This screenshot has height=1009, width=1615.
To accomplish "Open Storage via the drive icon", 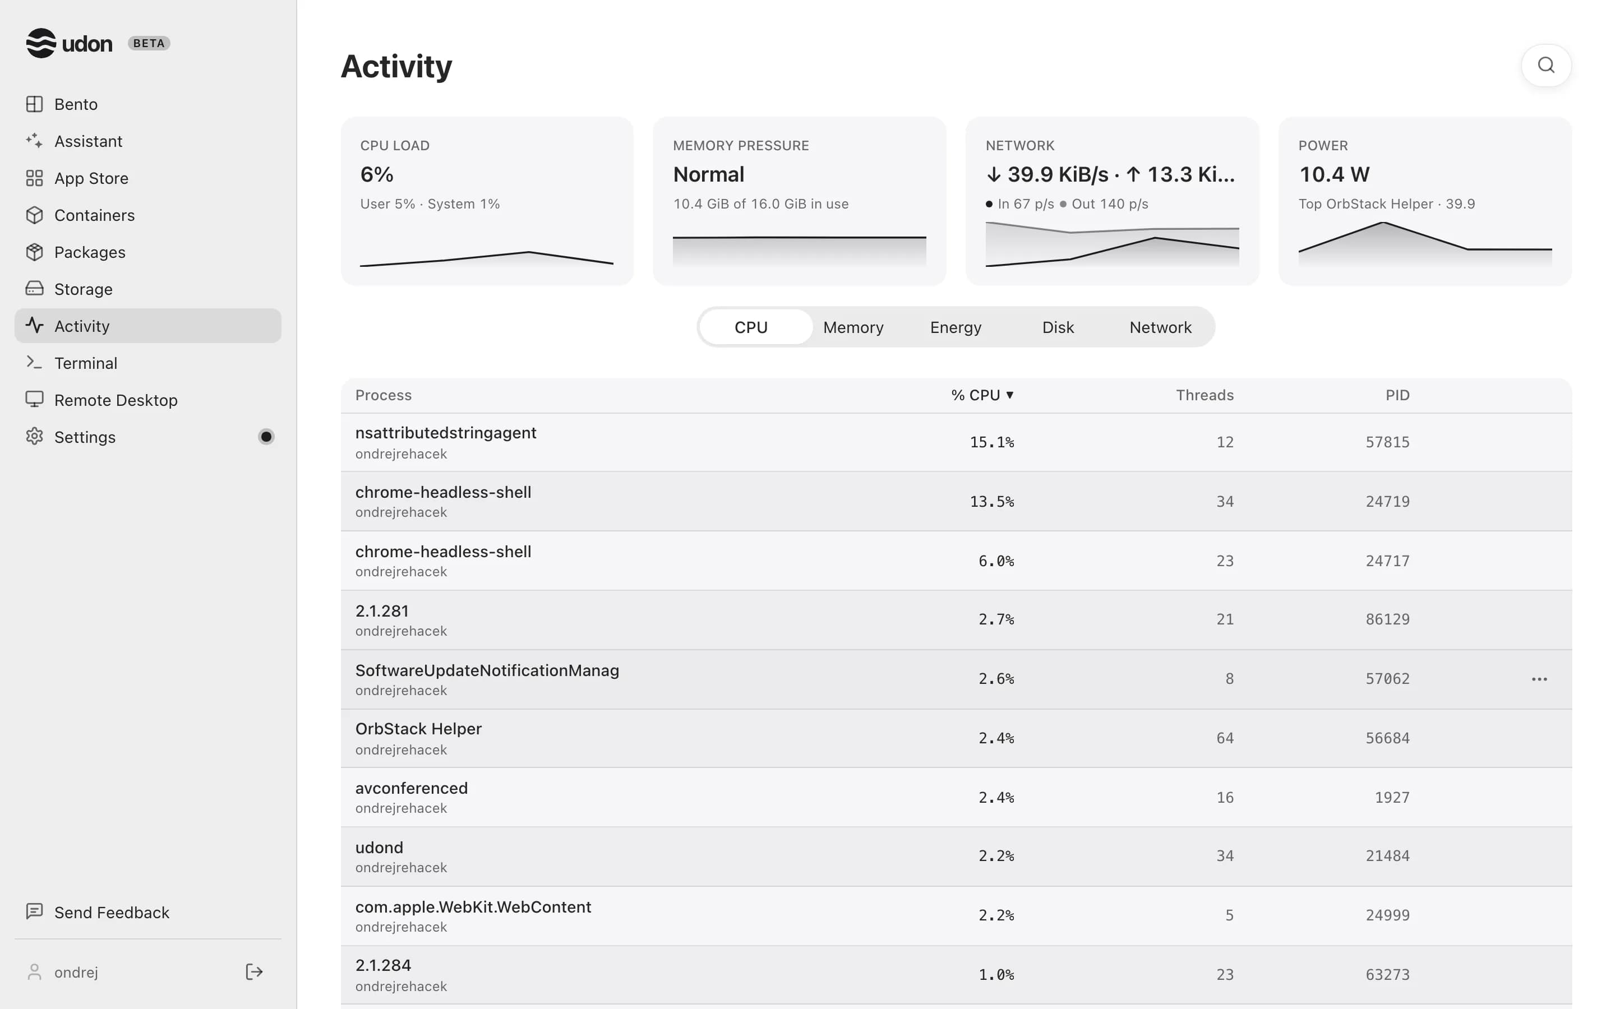I will coord(35,289).
